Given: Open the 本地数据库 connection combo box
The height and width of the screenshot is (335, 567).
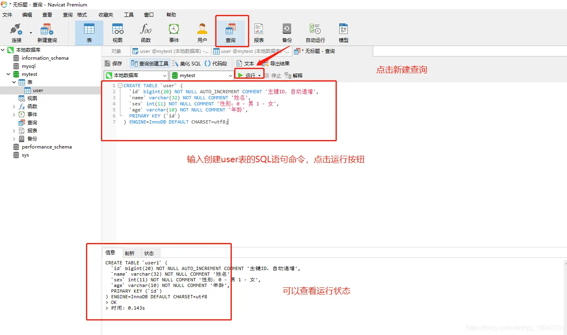Looking at the screenshot, I should 136,75.
